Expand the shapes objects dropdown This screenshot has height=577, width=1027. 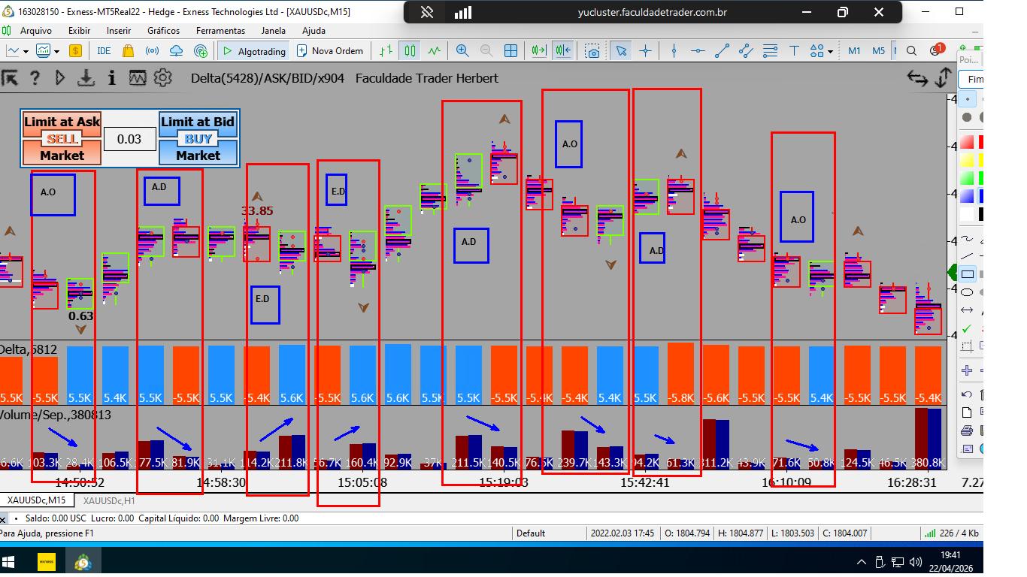tap(830, 51)
